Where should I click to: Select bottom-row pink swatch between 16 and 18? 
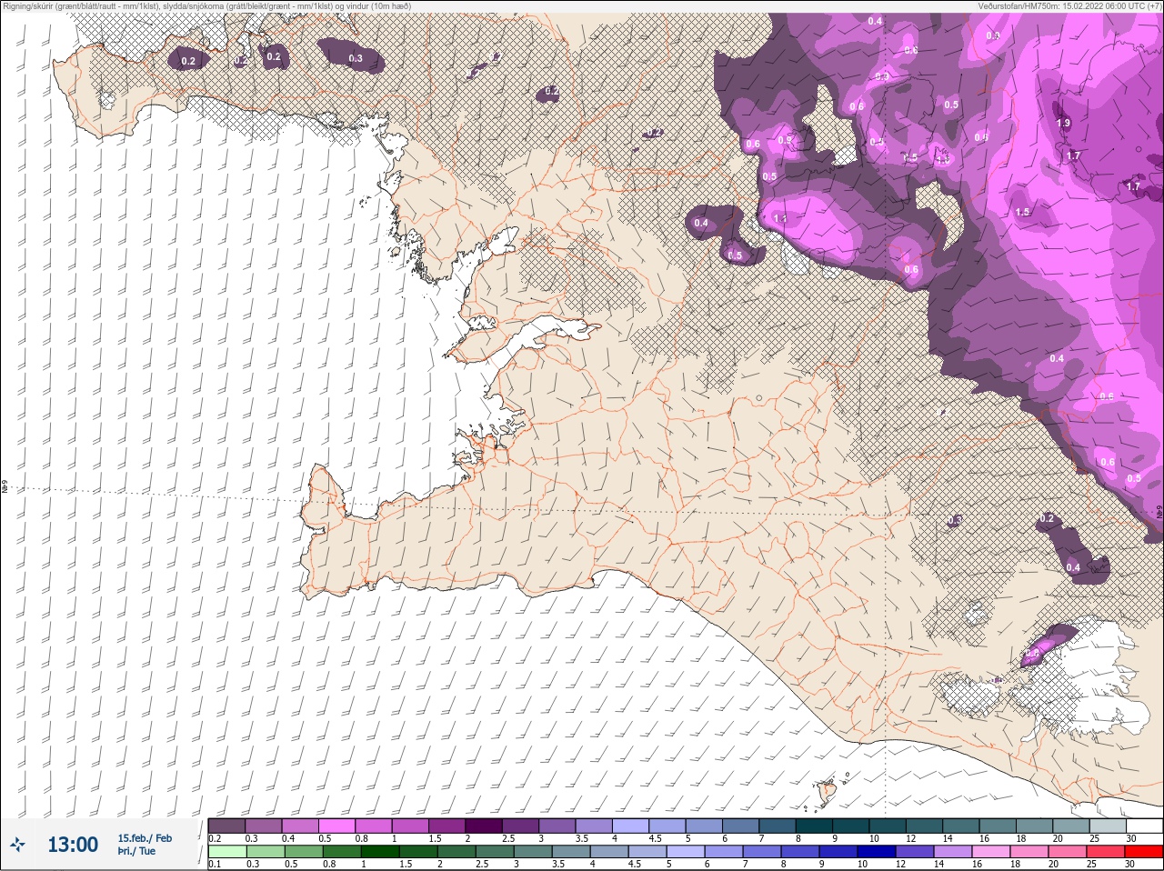(x=990, y=852)
